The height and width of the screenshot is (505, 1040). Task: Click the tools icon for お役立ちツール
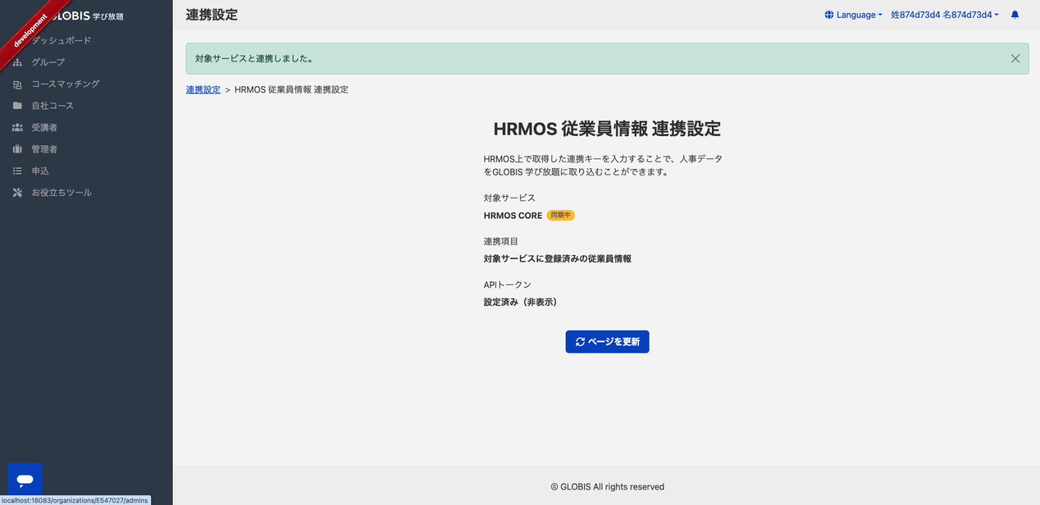[x=17, y=193]
